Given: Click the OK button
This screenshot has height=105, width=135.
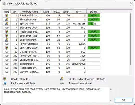Looking at the screenshot, I should pyautogui.click(x=123, y=100).
